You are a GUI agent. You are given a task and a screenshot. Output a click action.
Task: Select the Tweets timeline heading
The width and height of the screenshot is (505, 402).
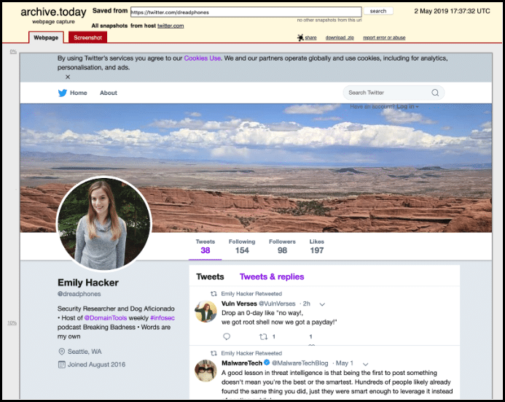[x=210, y=277]
